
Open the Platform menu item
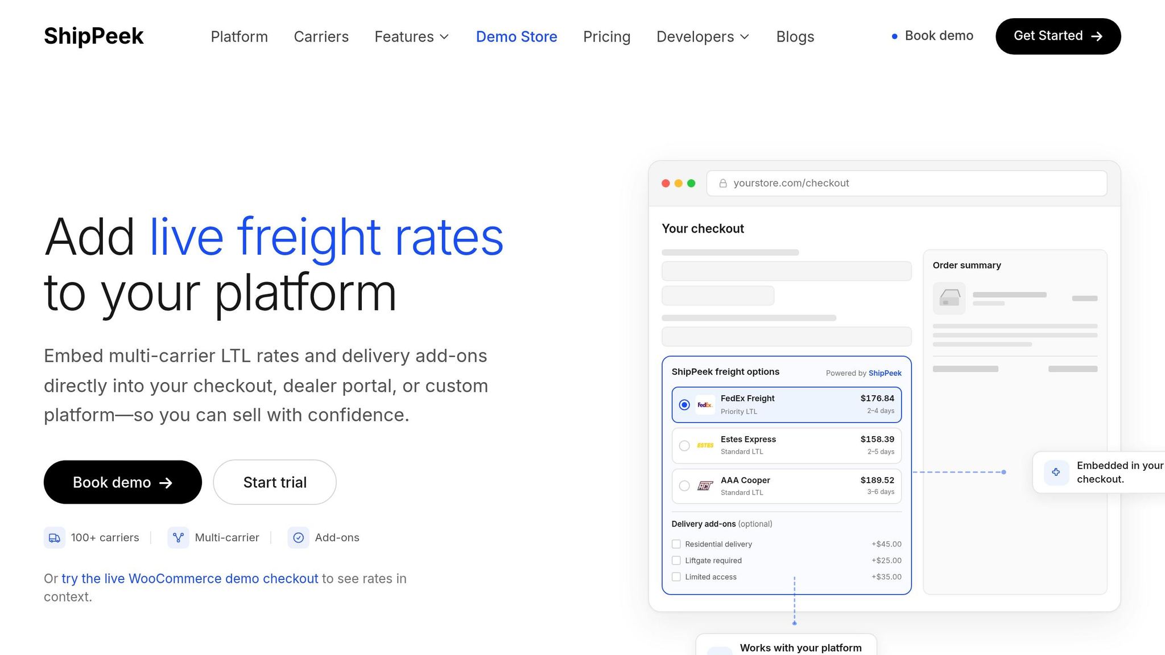click(x=239, y=36)
